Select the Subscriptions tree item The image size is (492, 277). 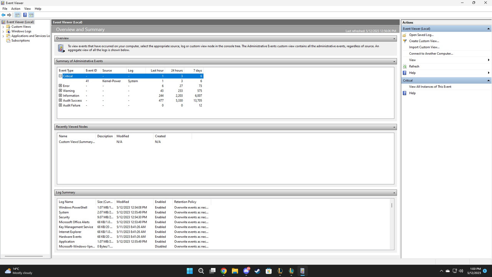tap(20, 41)
